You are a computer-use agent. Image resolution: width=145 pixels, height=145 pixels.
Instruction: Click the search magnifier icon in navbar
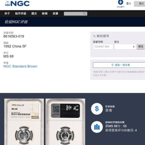point(84,14)
